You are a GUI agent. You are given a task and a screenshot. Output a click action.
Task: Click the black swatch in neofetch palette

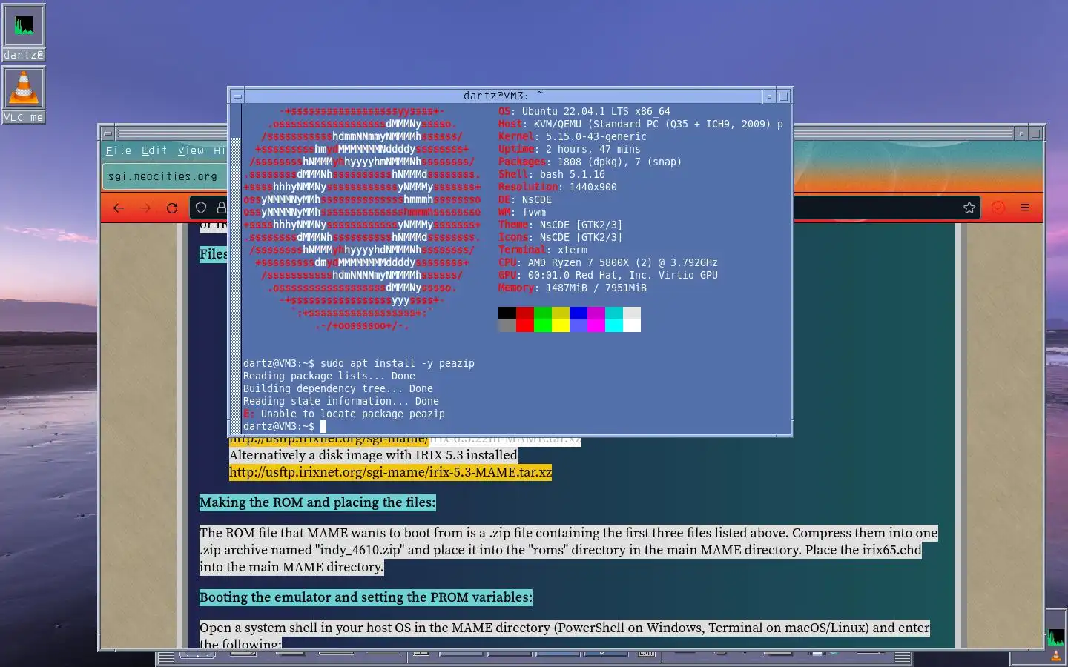(x=507, y=313)
